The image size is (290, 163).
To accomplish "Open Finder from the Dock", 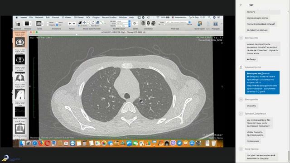I will (22, 143).
